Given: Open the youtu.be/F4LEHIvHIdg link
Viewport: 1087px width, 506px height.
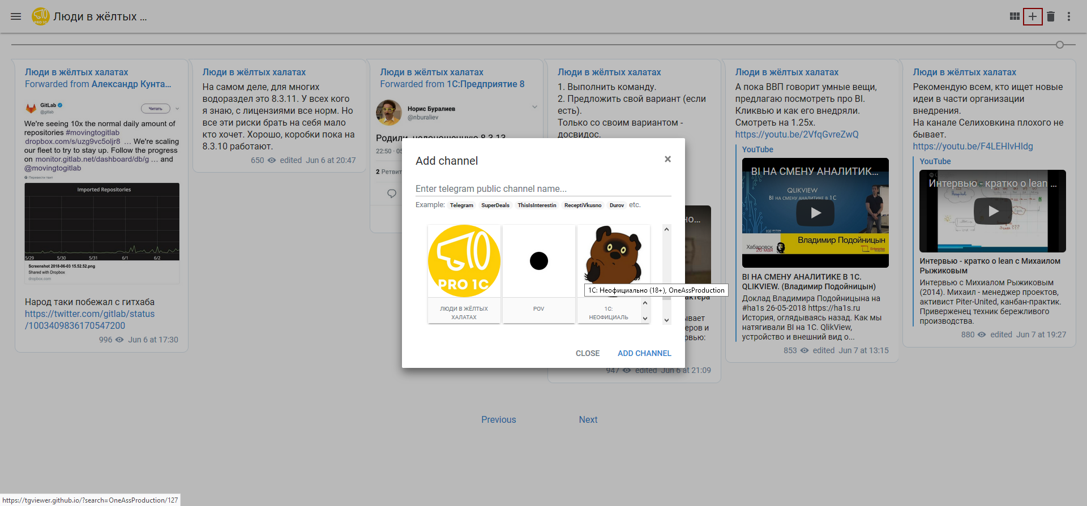Looking at the screenshot, I should (x=973, y=146).
